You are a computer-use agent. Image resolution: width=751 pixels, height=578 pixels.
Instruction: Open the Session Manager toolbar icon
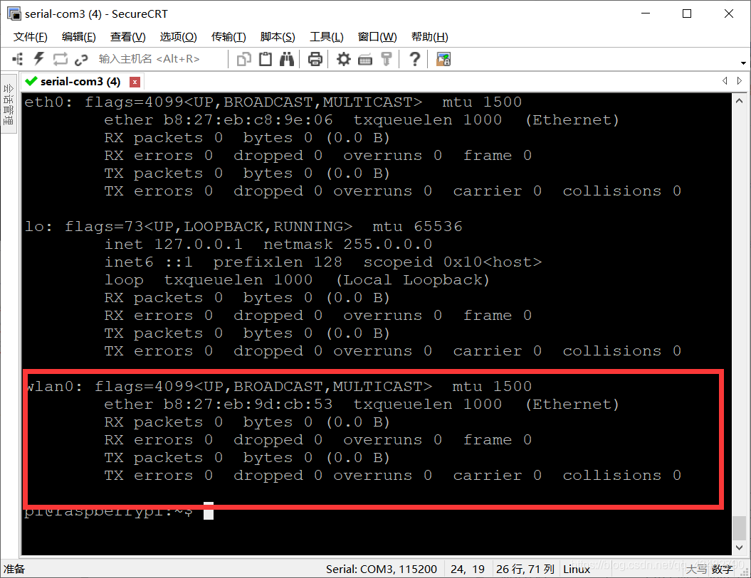coord(17,59)
